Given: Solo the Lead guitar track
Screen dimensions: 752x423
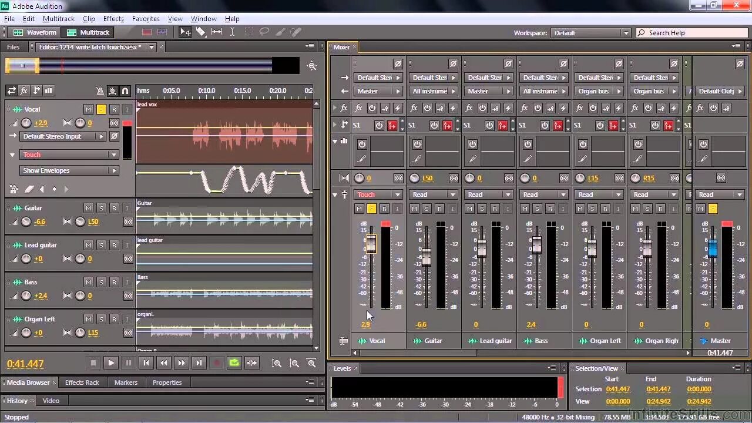Looking at the screenshot, I should (x=101, y=245).
